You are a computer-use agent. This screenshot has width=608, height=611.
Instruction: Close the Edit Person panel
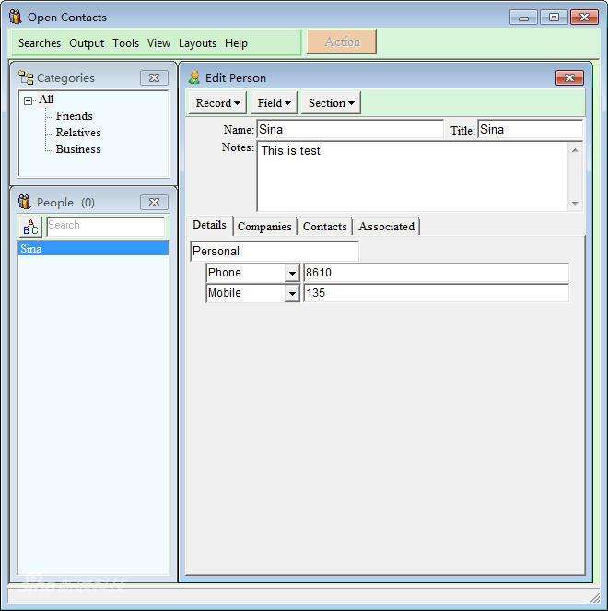pos(569,78)
